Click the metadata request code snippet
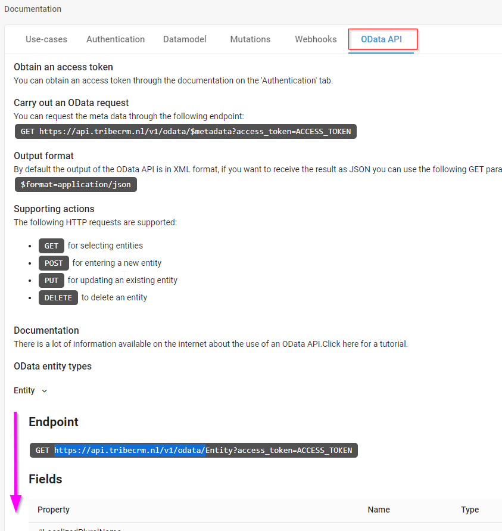The height and width of the screenshot is (531, 502). pos(185,131)
